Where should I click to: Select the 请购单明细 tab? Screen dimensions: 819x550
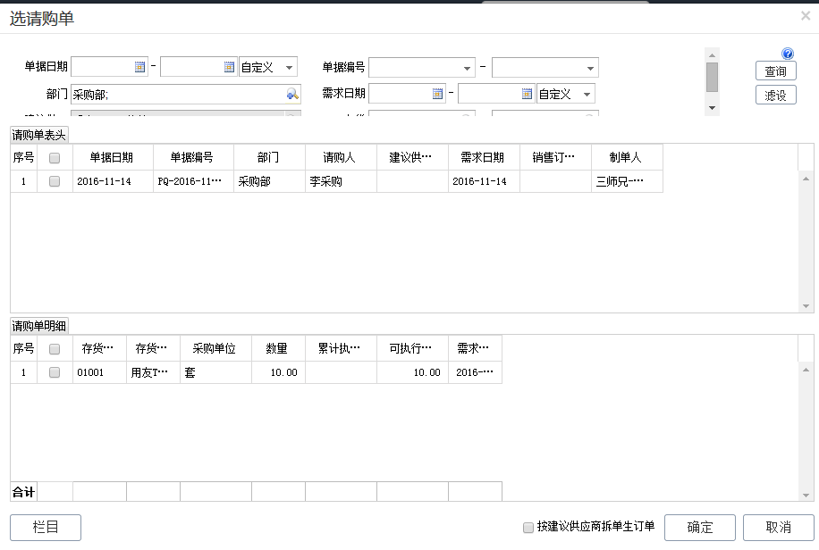[x=39, y=326]
